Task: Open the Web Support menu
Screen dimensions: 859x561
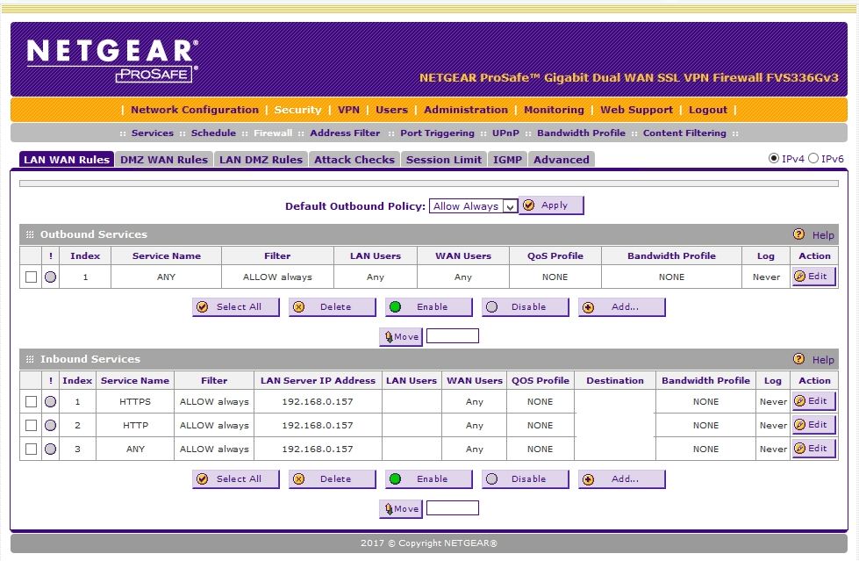Action: [637, 110]
